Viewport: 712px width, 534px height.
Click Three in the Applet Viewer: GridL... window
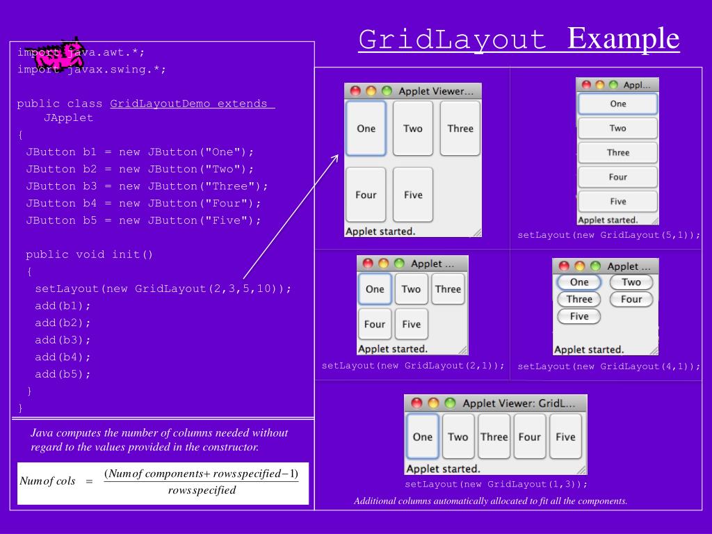(494, 437)
